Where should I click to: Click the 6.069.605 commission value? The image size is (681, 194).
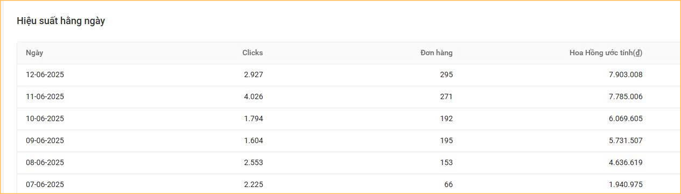(626, 119)
